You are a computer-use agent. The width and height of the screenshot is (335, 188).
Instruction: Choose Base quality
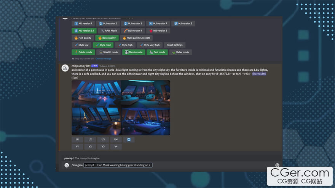coord(107,38)
